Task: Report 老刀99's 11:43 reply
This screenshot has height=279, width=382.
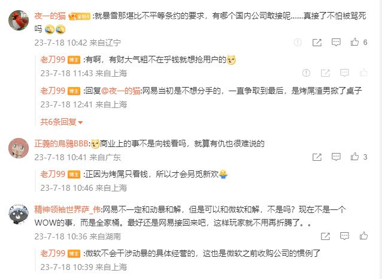Action: [x=306, y=73]
